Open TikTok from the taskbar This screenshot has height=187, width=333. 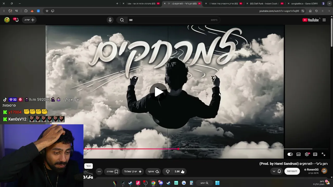click(138, 183)
